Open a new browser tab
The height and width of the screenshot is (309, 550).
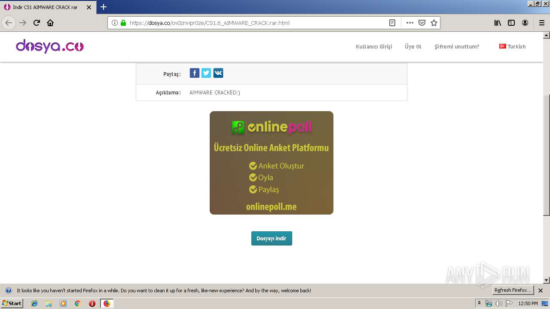pyautogui.click(x=104, y=7)
